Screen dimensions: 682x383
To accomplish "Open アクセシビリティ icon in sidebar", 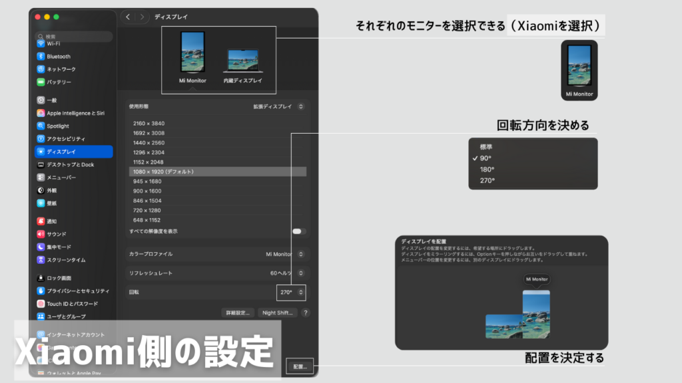I will coord(41,139).
